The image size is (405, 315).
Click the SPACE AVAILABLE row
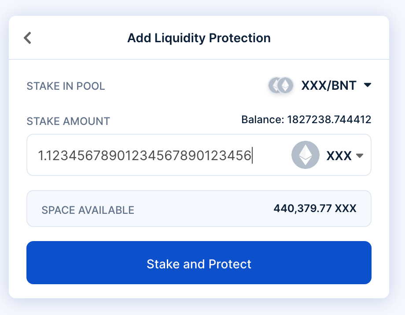coord(199,209)
